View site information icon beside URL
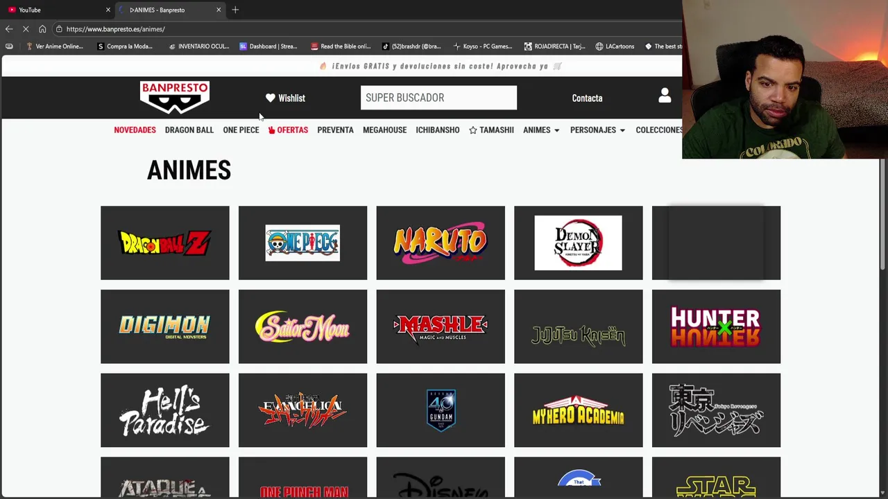This screenshot has width=888, height=499. pyautogui.click(x=59, y=29)
